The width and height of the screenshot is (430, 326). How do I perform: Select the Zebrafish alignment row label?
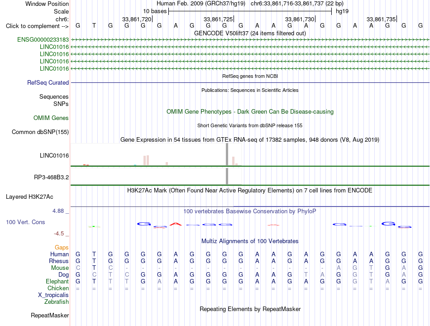click(56, 302)
